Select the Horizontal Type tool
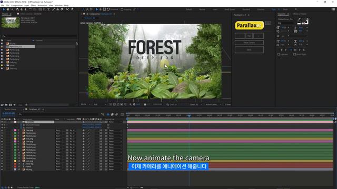The width and height of the screenshot is (337, 189). point(48,9)
